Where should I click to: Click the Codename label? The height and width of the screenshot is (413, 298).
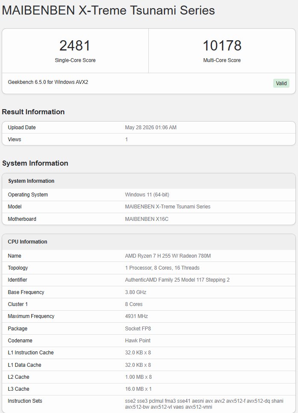pos(20,340)
